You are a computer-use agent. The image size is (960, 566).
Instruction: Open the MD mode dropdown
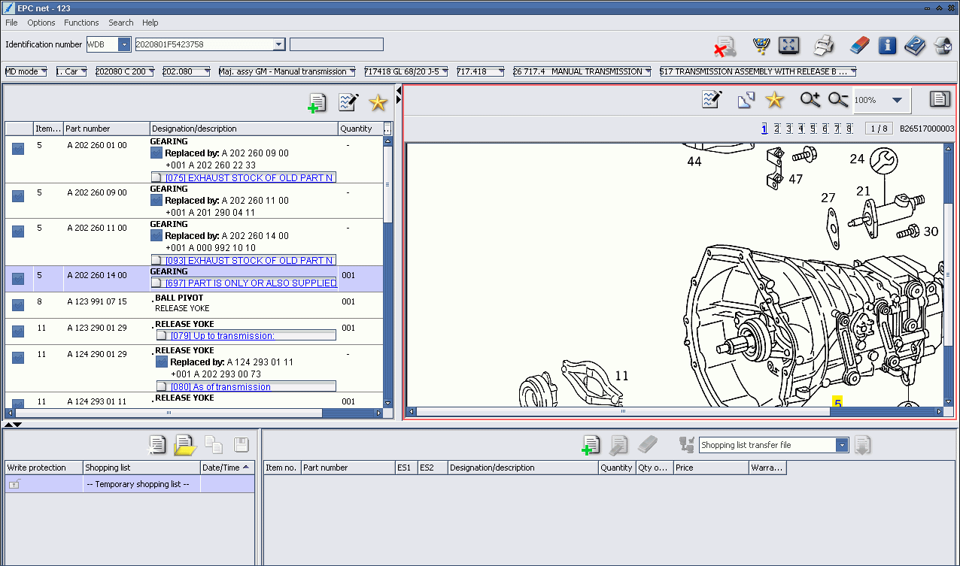pyautogui.click(x=26, y=71)
